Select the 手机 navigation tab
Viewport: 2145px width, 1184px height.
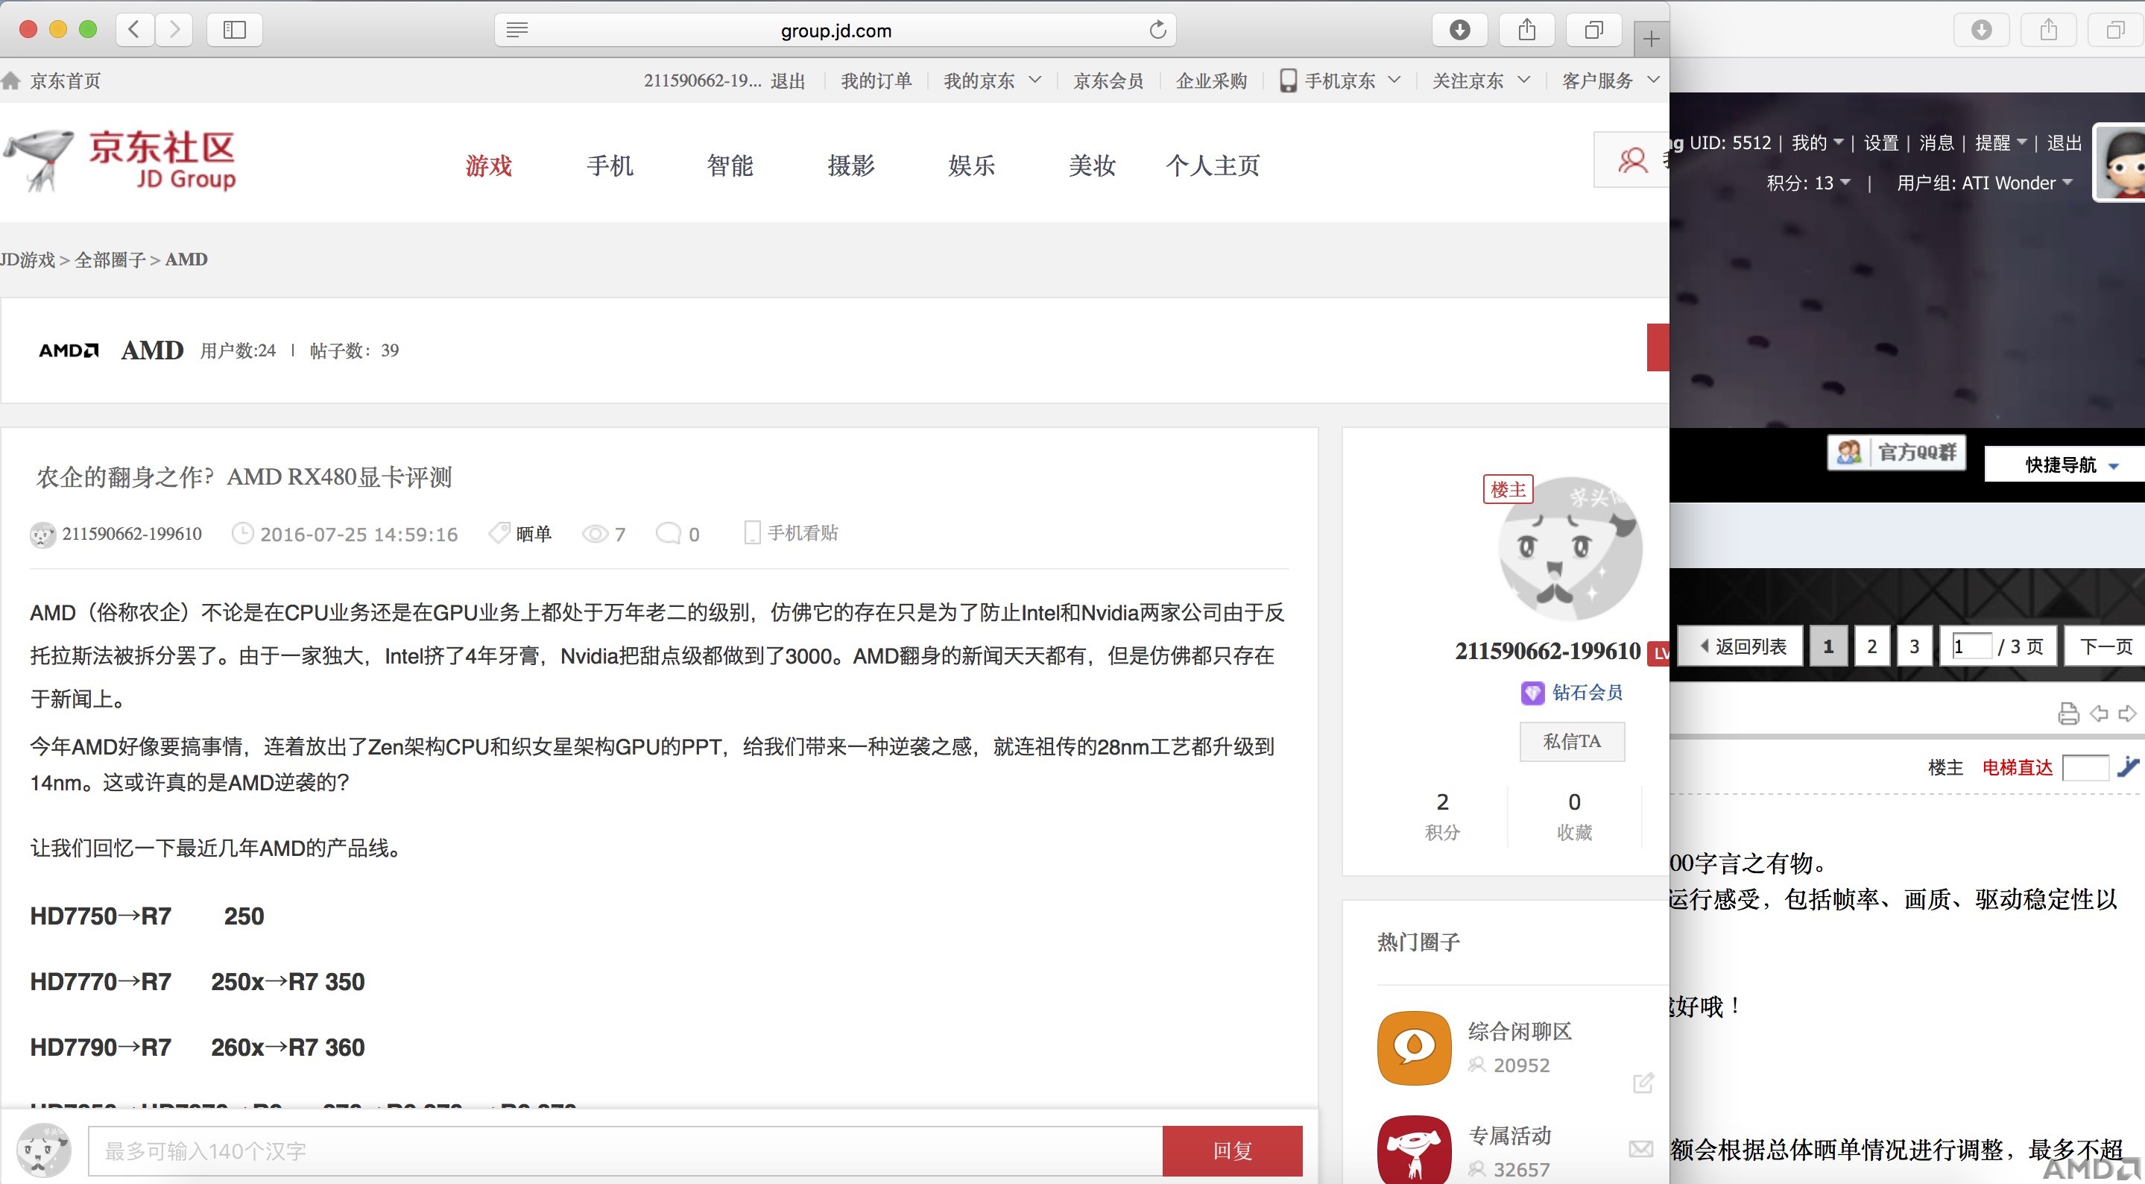610,165
